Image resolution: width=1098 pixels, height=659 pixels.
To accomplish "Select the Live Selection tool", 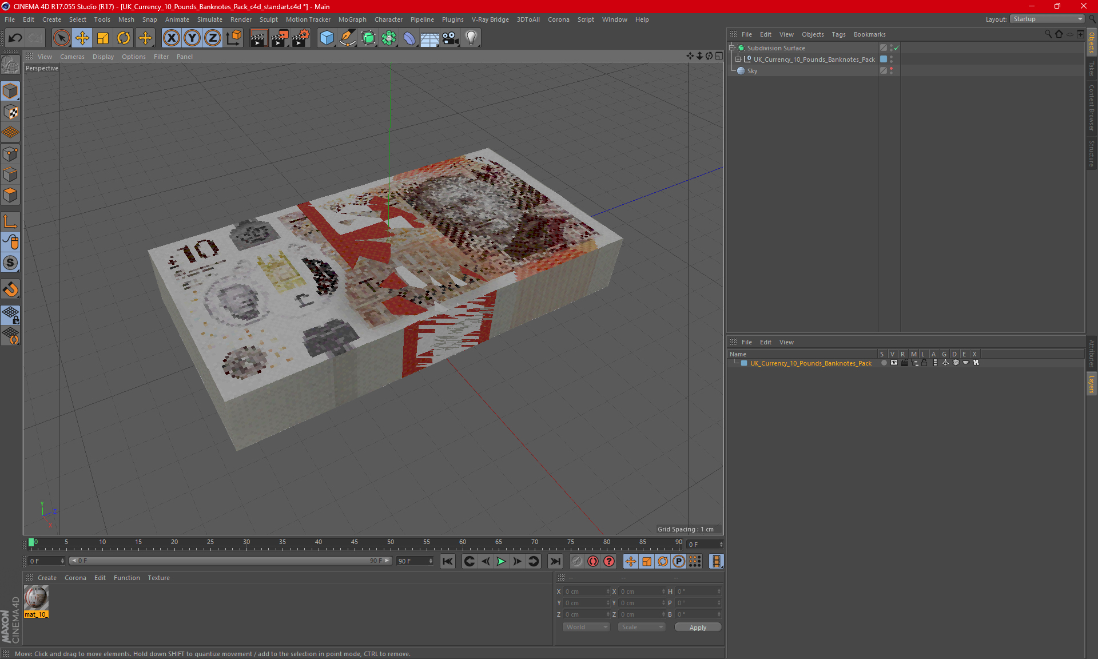I will coord(61,38).
